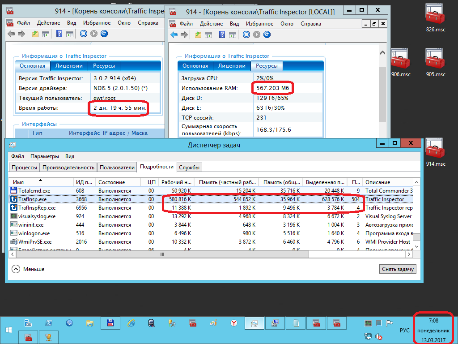Click the Up one level icon in the [LOCAL] console toolbar
Image resolution: width=458 pixels, height=344 pixels.
tap(198, 35)
